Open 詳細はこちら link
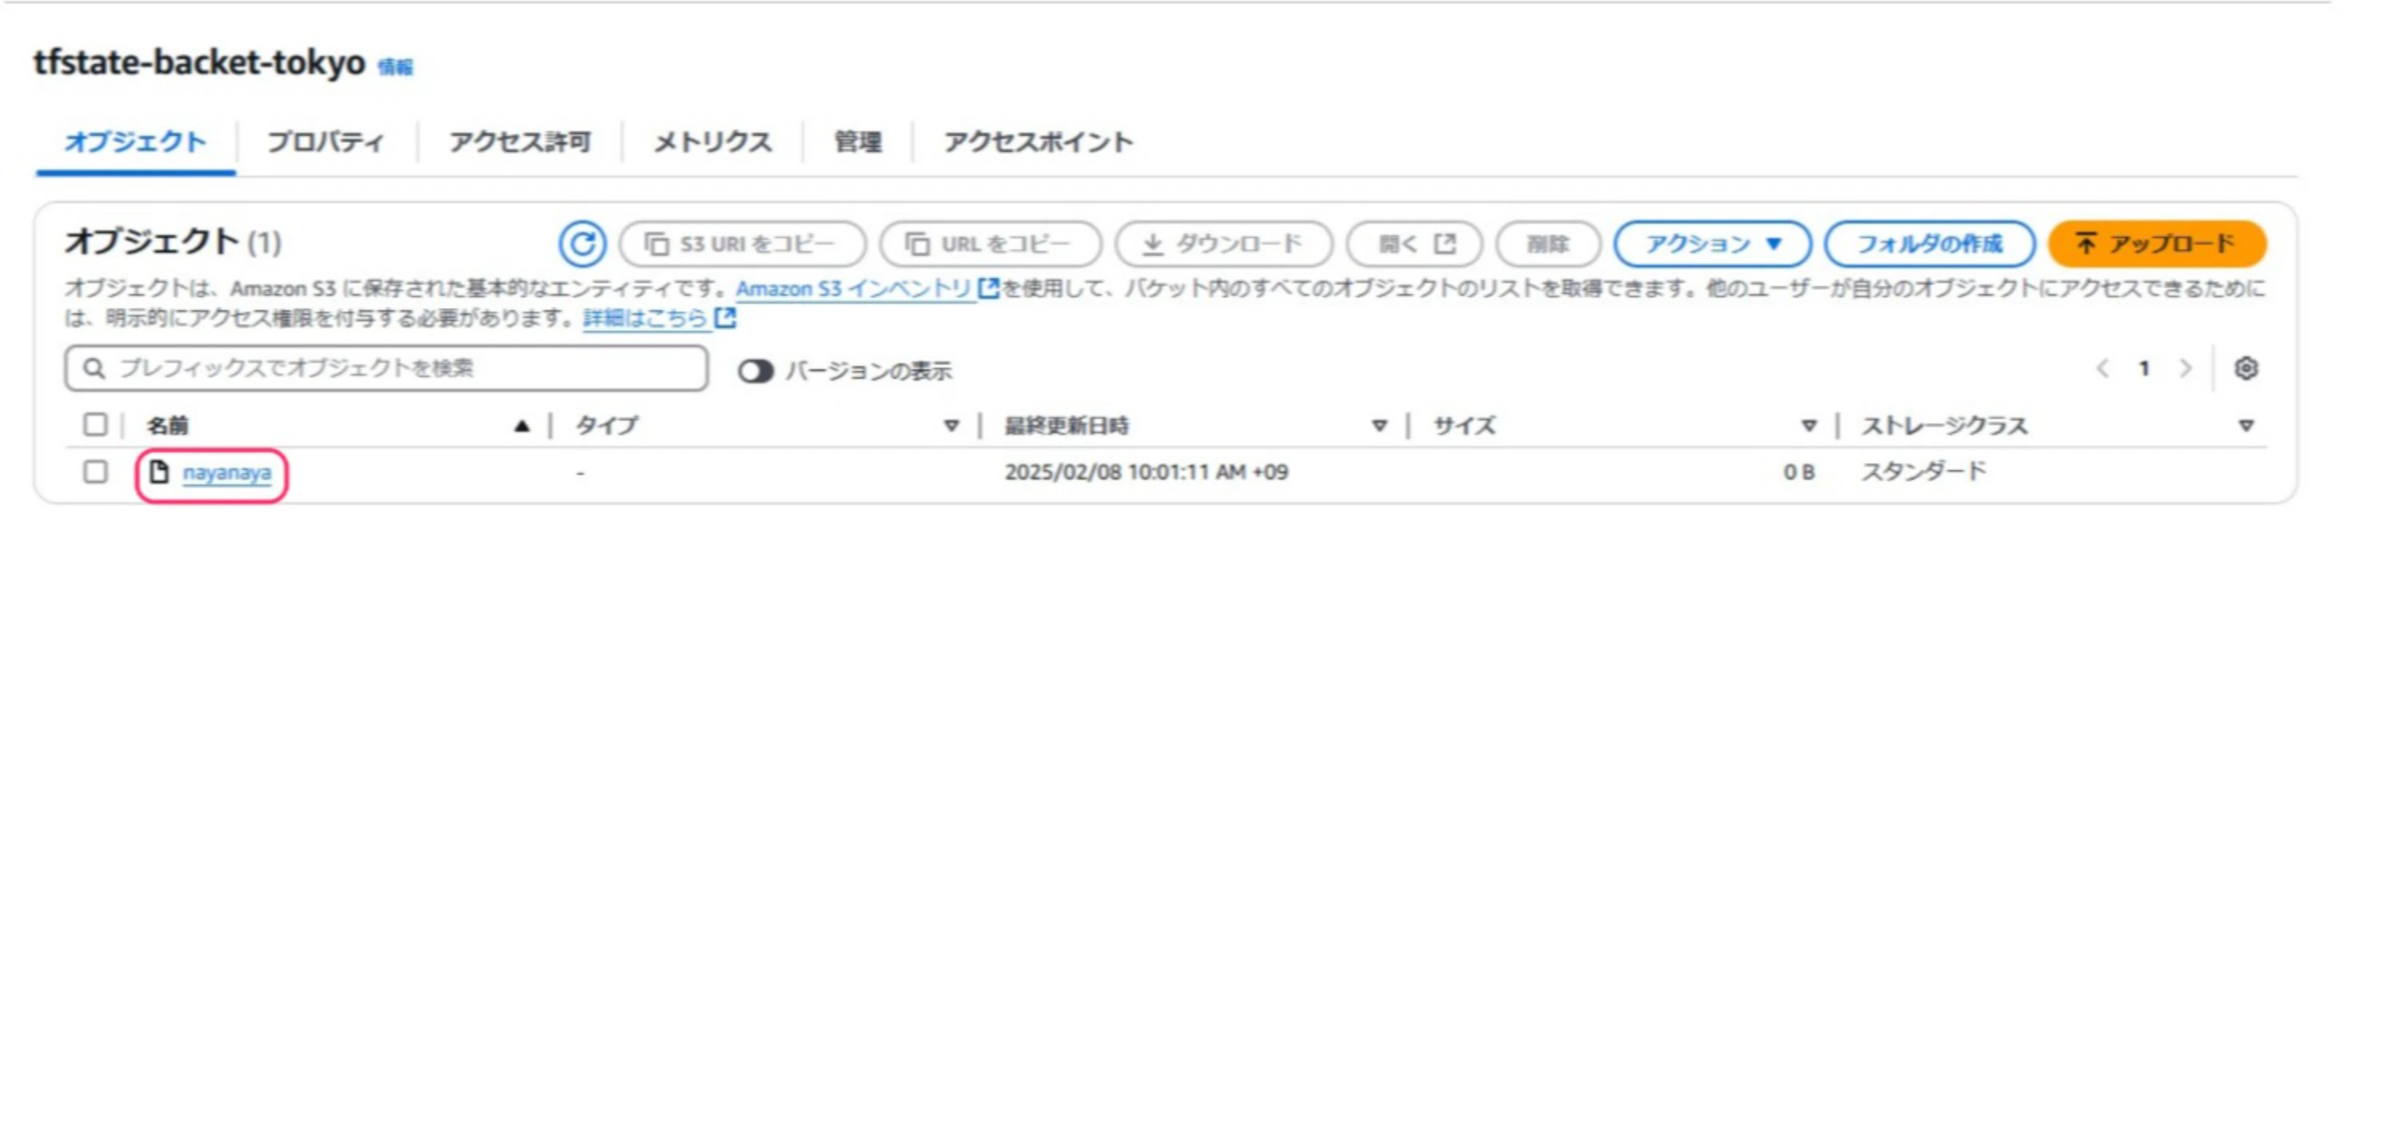Viewport: 2392px width, 1143px height. [x=660, y=318]
